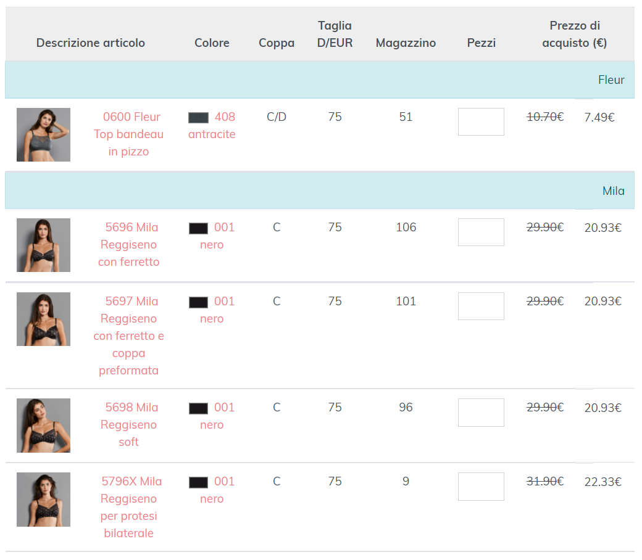
Task: Click the Mila collection header row
Action: [319, 191]
